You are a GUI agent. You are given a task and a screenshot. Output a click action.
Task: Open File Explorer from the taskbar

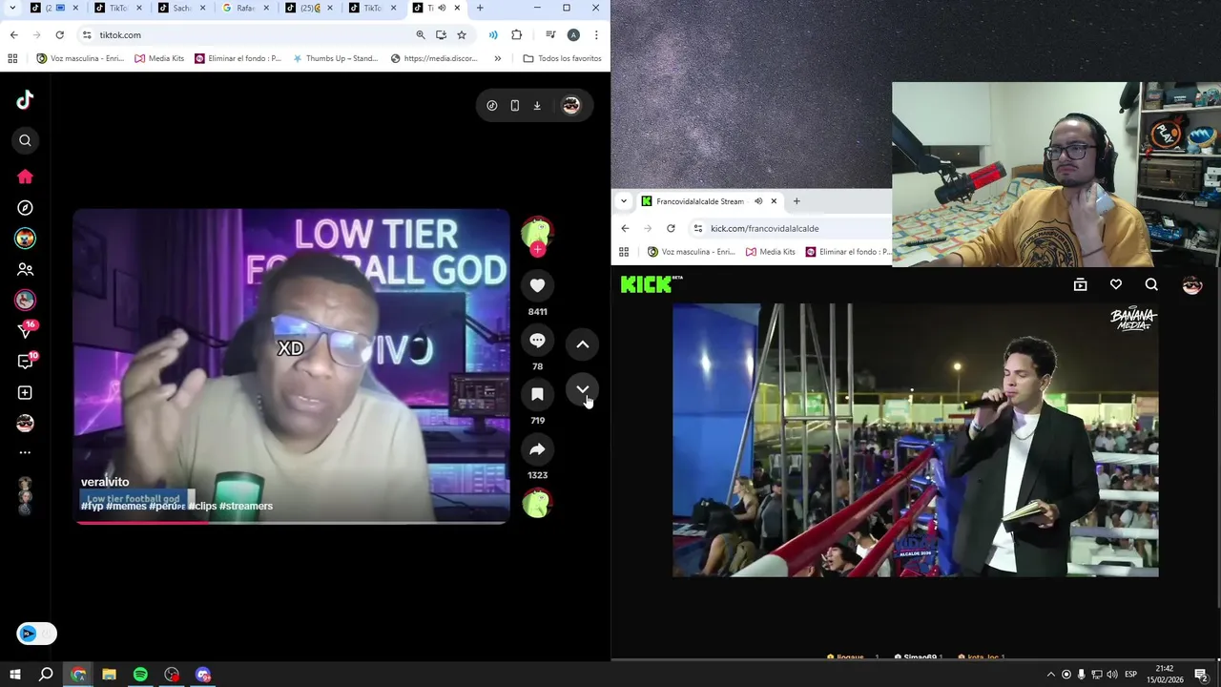pyautogui.click(x=109, y=675)
